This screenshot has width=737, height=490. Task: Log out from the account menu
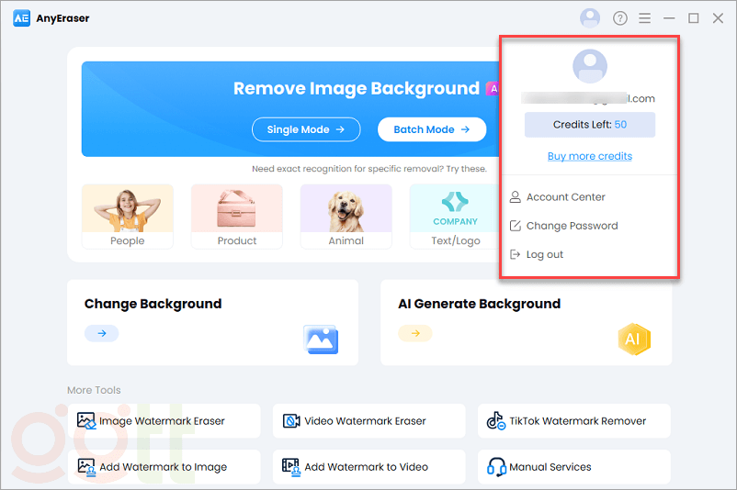click(544, 254)
